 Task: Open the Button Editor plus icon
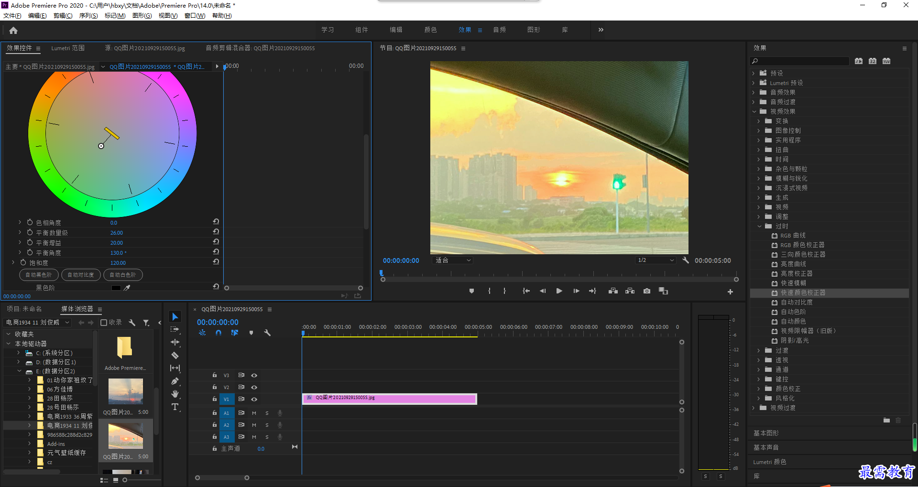click(730, 292)
